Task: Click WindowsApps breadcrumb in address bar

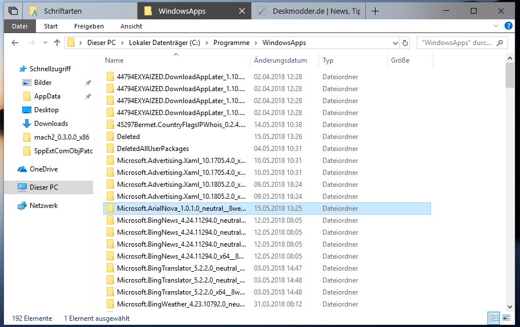Action: [284, 43]
